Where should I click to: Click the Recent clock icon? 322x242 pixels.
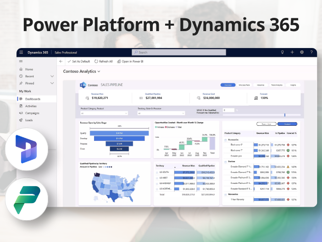click(x=21, y=76)
